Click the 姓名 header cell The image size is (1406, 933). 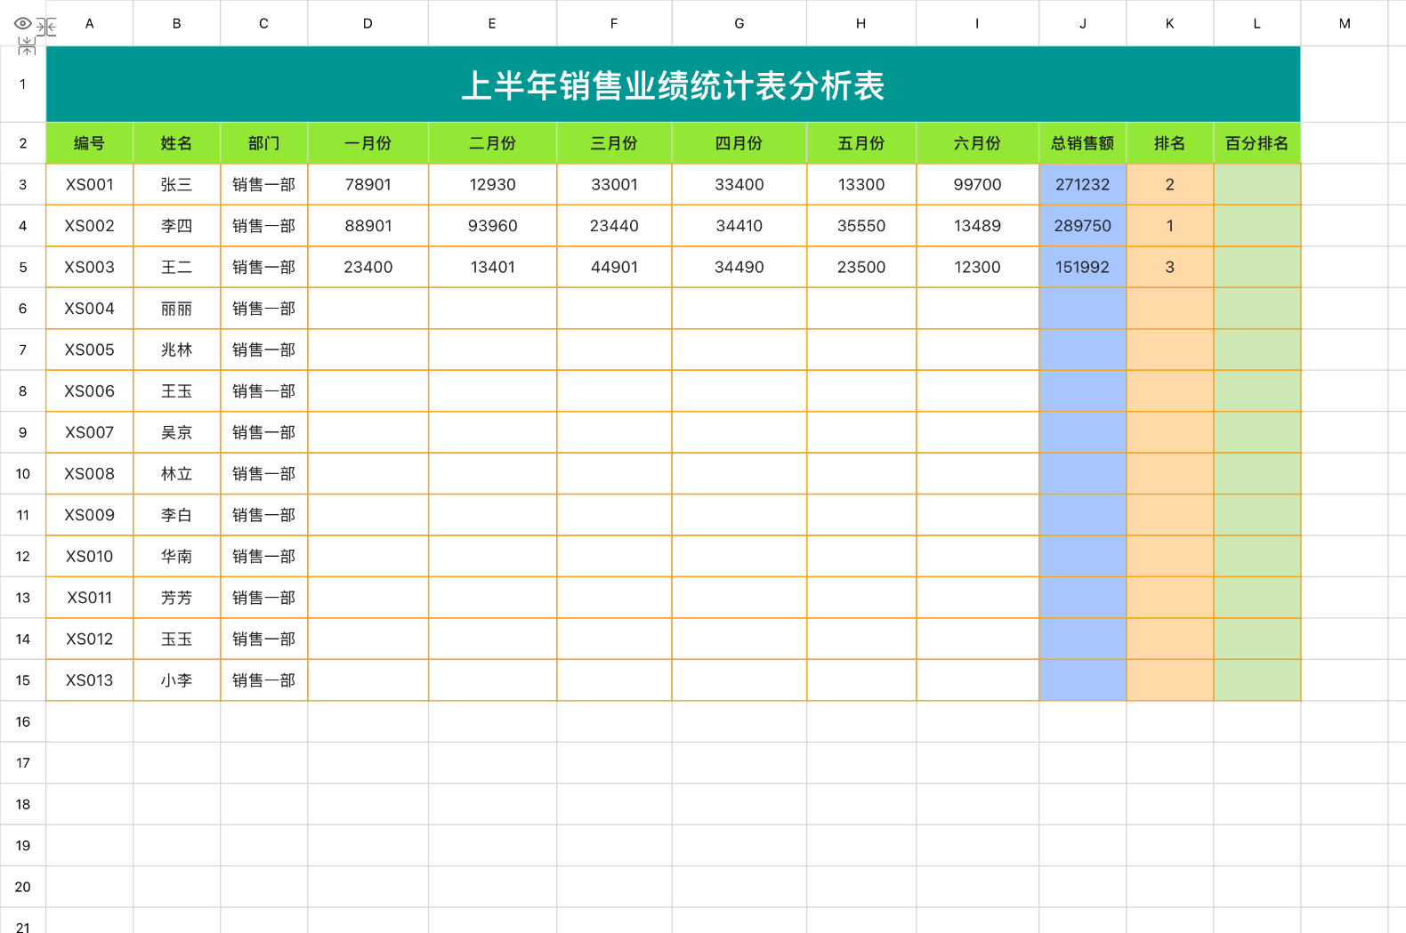[176, 143]
